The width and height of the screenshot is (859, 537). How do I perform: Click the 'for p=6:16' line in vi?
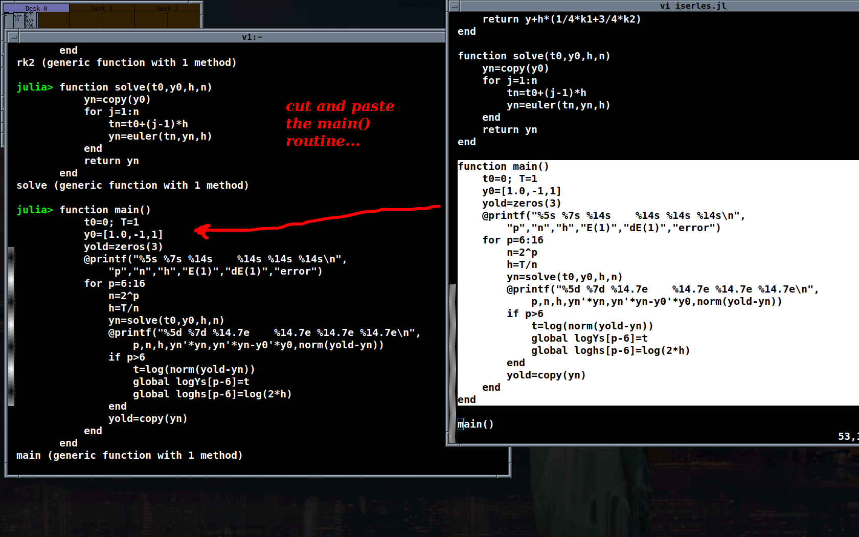[x=513, y=240]
